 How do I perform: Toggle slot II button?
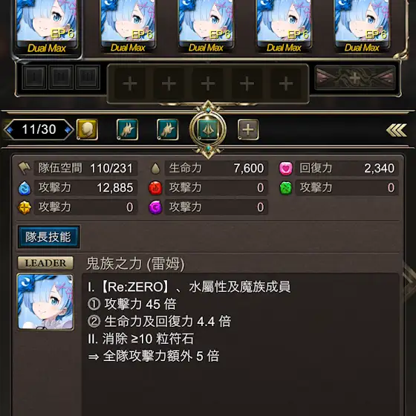(x=61, y=77)
